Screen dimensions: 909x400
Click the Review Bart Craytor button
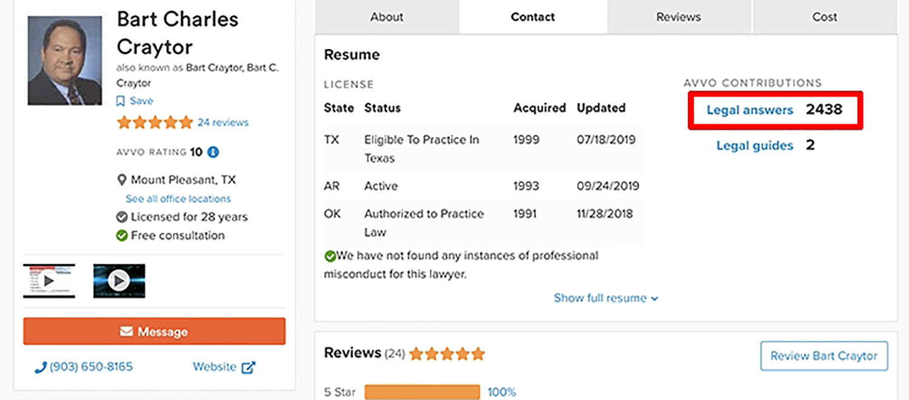point(824,356)
